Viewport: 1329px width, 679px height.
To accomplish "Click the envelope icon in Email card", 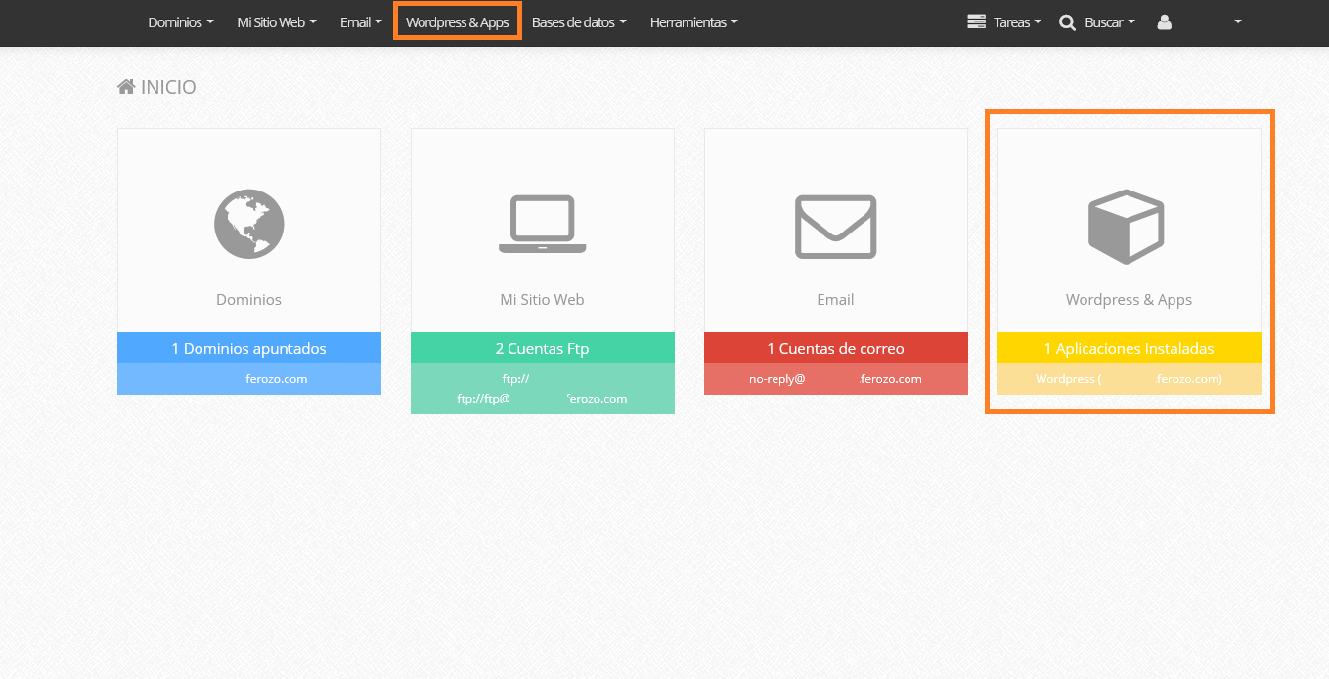I will tap(835, 227).
